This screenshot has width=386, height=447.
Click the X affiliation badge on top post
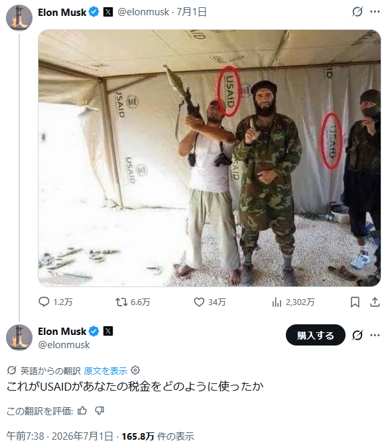click(x=107, y=12)
